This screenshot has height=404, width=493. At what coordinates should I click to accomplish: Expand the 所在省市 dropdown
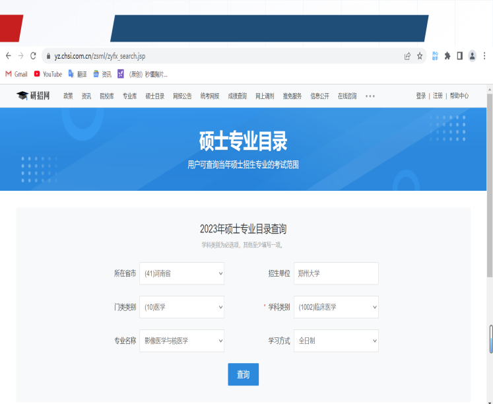[x=181, y=273]
